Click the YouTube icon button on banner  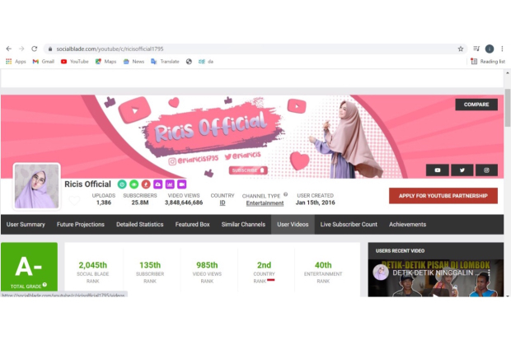(x=437, y=170)
